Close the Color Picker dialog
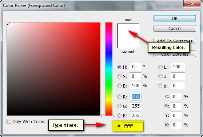Viewport: 203px width, 137px height. (192, 4)
